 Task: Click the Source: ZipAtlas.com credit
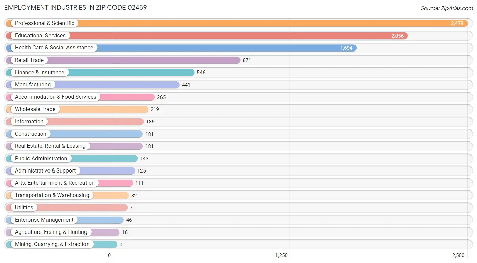pyautogui.click(x=446, y=8)
